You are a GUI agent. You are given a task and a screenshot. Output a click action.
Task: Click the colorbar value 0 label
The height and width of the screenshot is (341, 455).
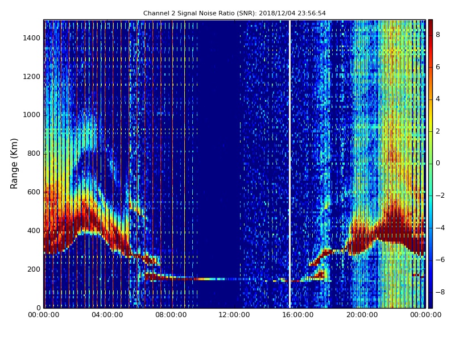pyautogui.click(x=438, y=163)
